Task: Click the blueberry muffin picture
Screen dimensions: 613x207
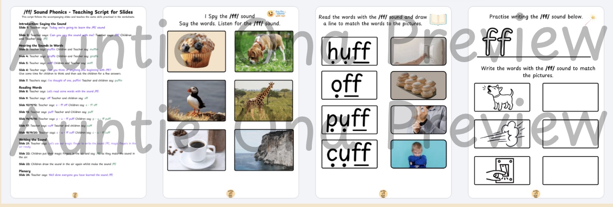Action: [196, 52]
